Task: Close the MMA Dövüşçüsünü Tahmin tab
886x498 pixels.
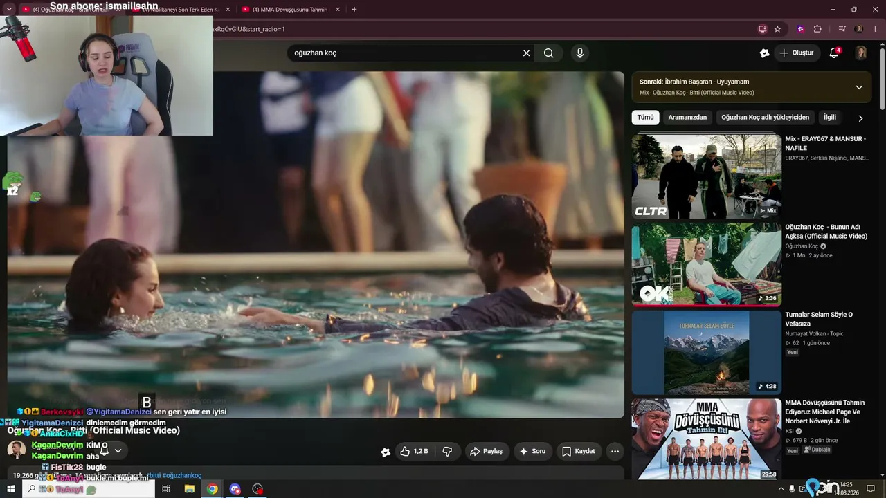Action: [337, 10]
